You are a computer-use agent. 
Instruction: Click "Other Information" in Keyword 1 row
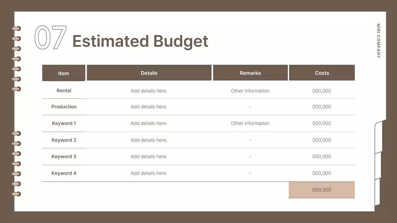[x=250, y=123]
